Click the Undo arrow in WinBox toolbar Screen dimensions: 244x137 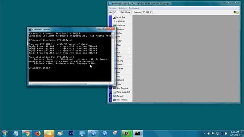[111, 13]
